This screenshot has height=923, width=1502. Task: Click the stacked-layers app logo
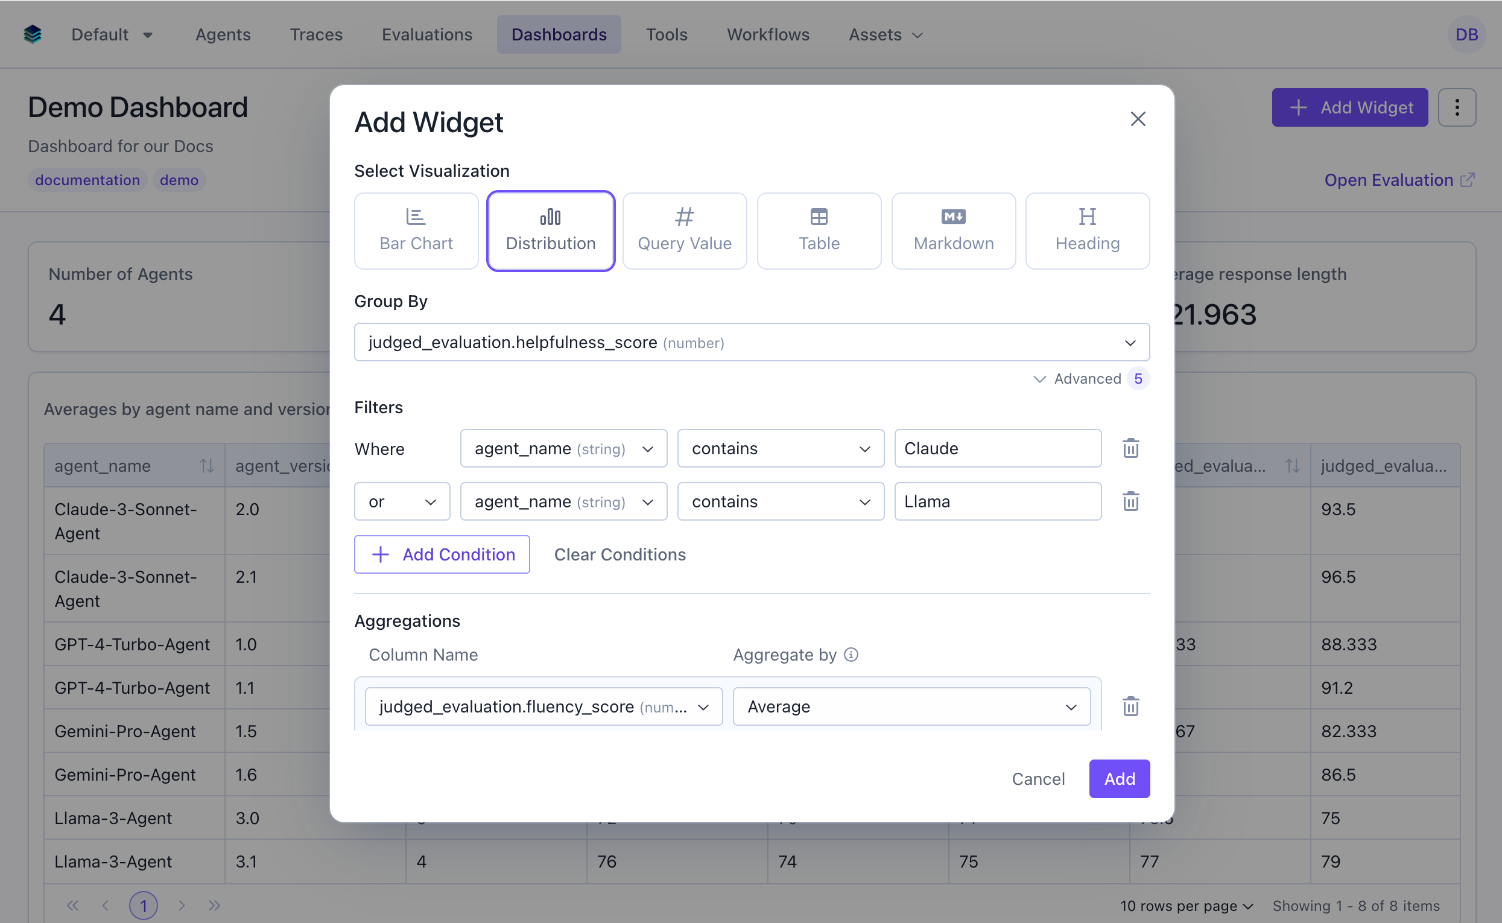click(x=32, y=34)
